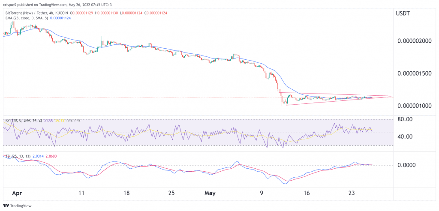Click the High value H0.000001130

point(106,13)
